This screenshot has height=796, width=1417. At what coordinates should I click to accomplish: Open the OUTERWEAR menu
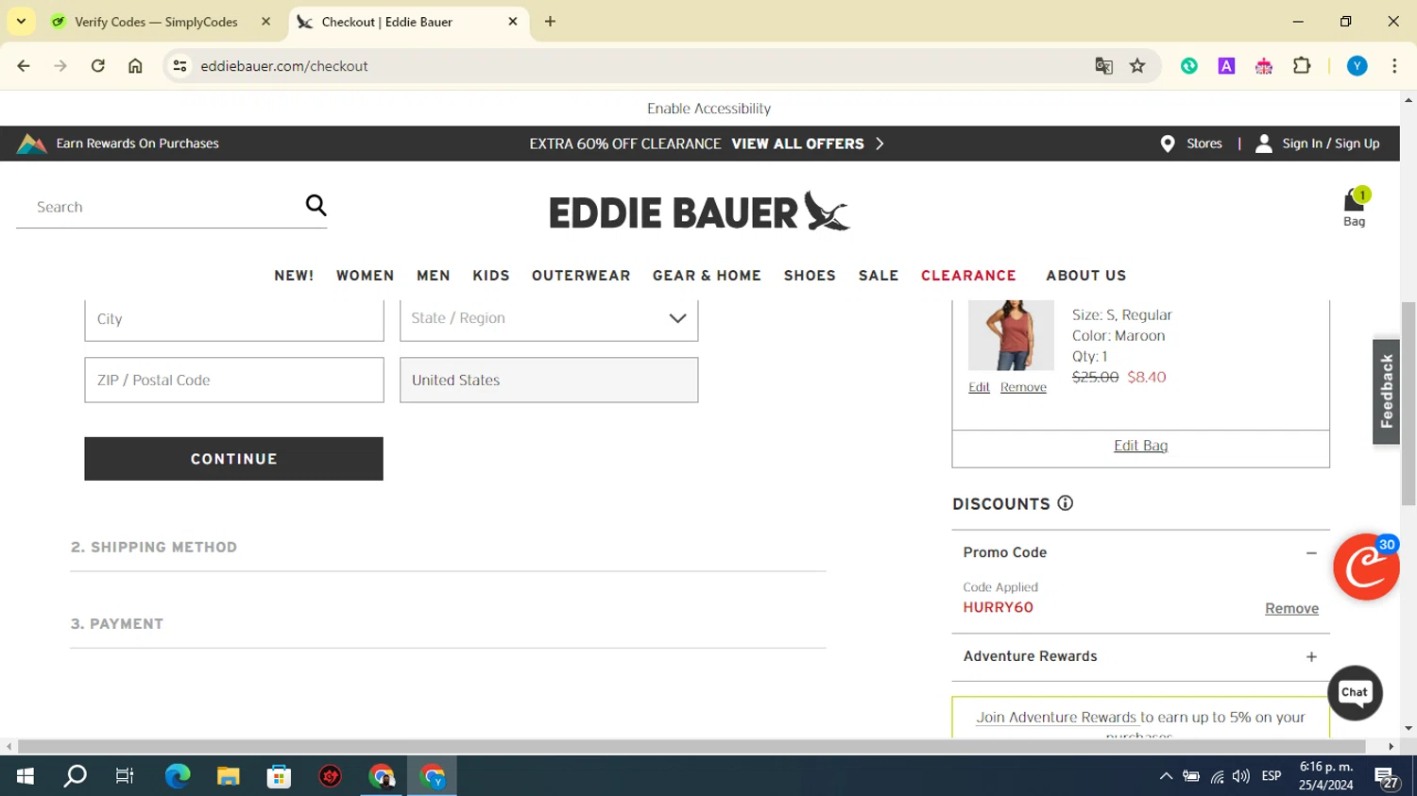point(581,276)
